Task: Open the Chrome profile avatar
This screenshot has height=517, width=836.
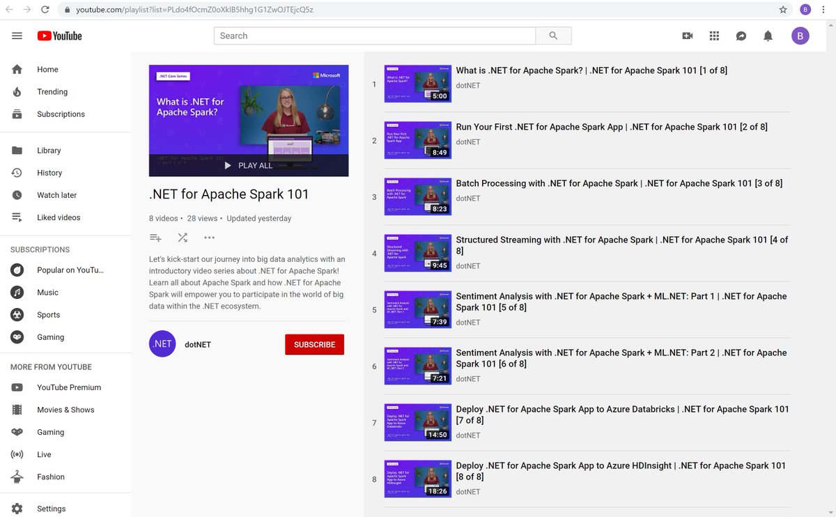Action: tap(805, 10)
